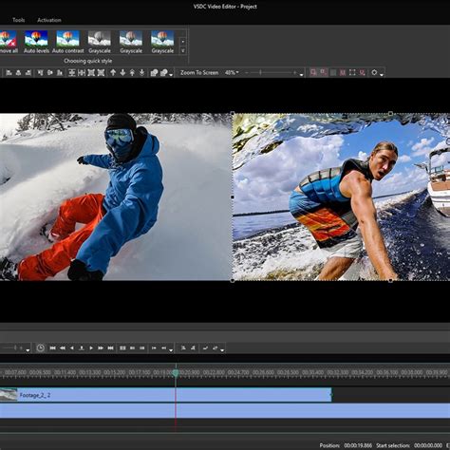
Task: Click the Choosing quick style label
Action: point(88,61)
